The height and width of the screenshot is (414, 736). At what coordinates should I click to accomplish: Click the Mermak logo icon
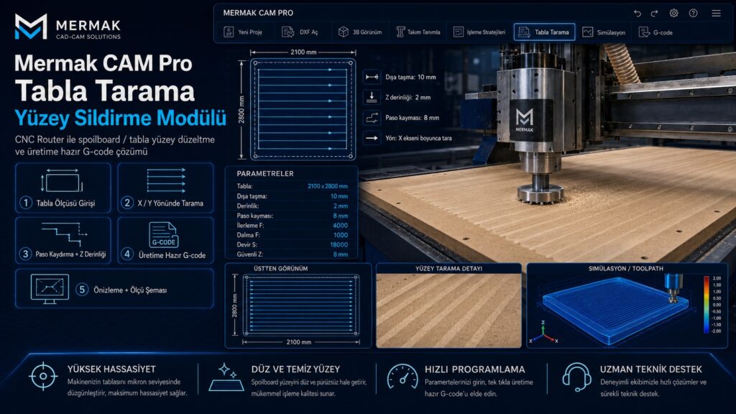(31, 27)
